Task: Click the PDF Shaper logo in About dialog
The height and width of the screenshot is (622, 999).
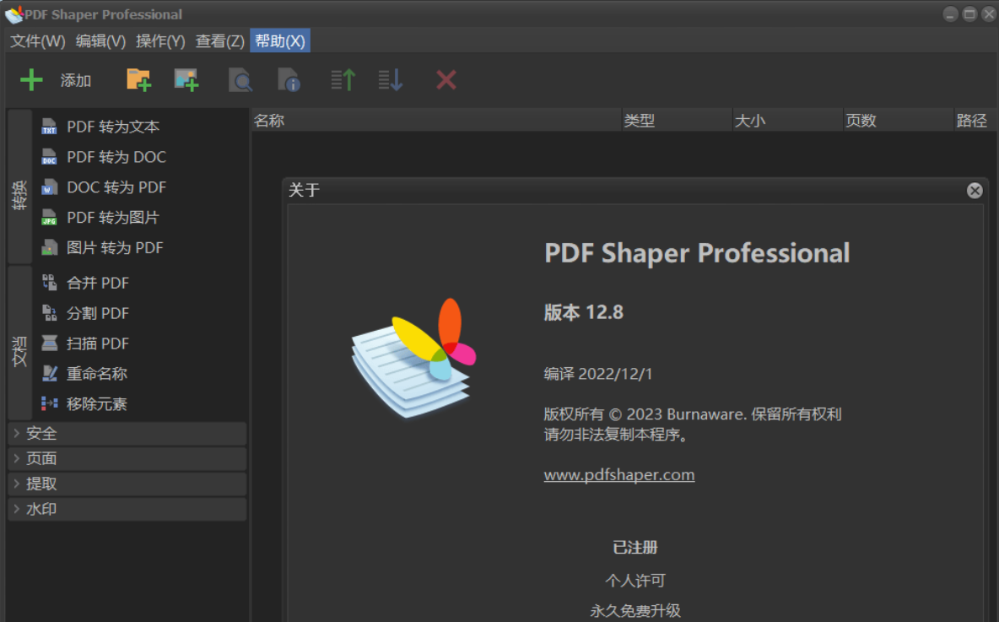Action: pyautogui.click(x=413, y=358)
